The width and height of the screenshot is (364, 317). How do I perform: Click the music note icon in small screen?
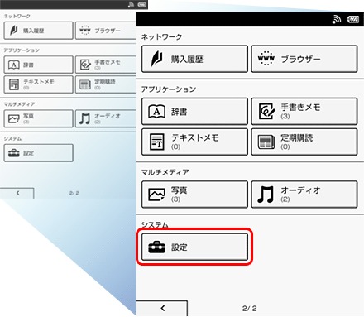pos(84,118)
